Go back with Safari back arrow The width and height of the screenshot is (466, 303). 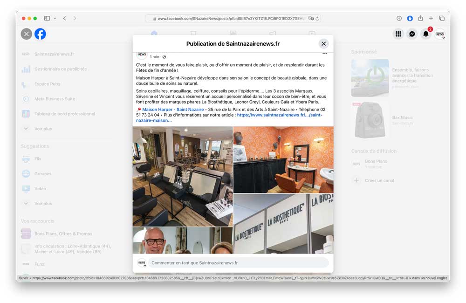[64, 18]
